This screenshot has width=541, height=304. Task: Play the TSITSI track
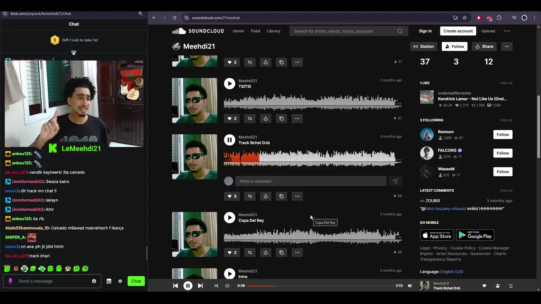pyautogui.click(x=230, y=84)
